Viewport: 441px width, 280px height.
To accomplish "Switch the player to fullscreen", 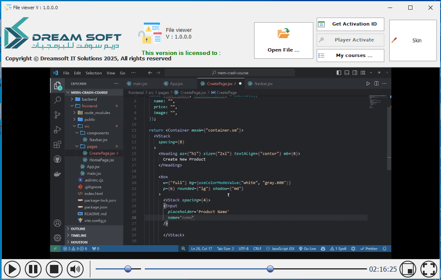I will (x=428, y=269).
